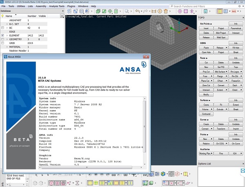Check the BC row checkbox
The image size is (245, 187).
[3, 28]
